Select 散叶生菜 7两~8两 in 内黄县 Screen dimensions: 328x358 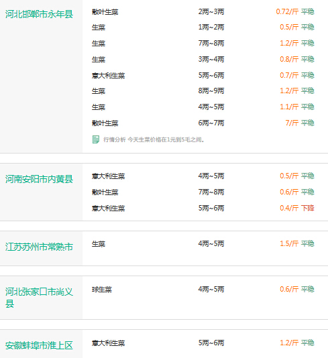point(203,192)
